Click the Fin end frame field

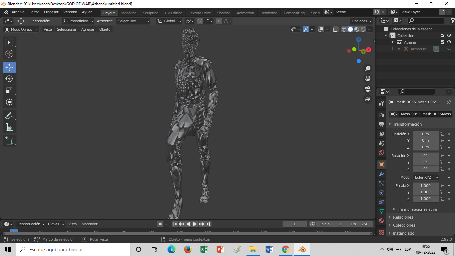pos(359,224)
